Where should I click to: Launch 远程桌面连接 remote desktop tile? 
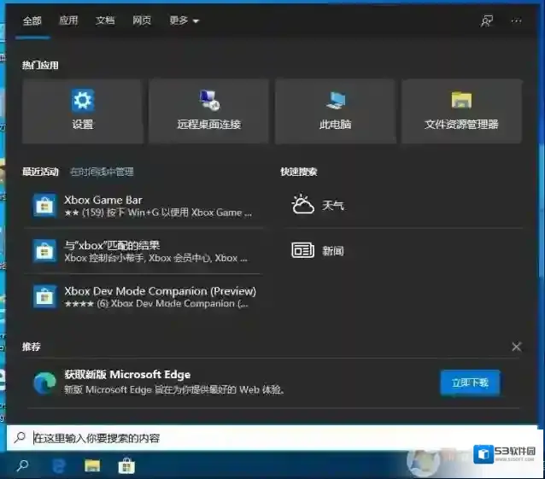tap(208, 111)
